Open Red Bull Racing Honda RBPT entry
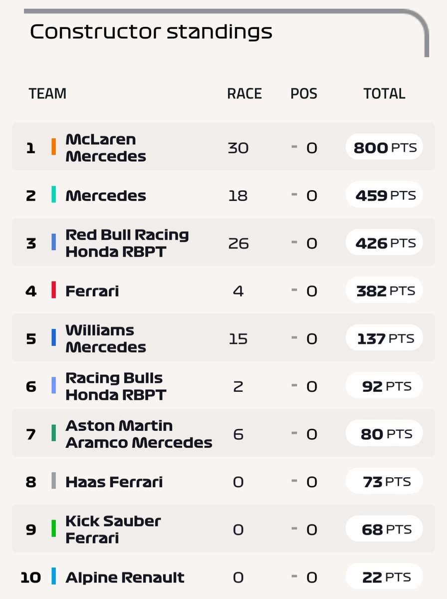Screen dimensions: 447x599 pos(127,243)
